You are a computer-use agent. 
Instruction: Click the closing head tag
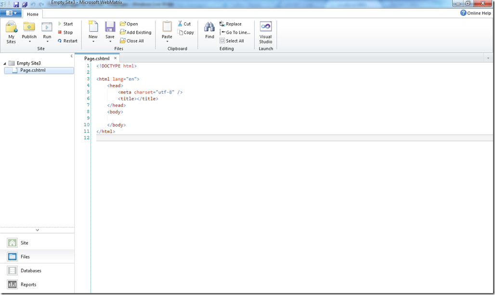[117, 105]
